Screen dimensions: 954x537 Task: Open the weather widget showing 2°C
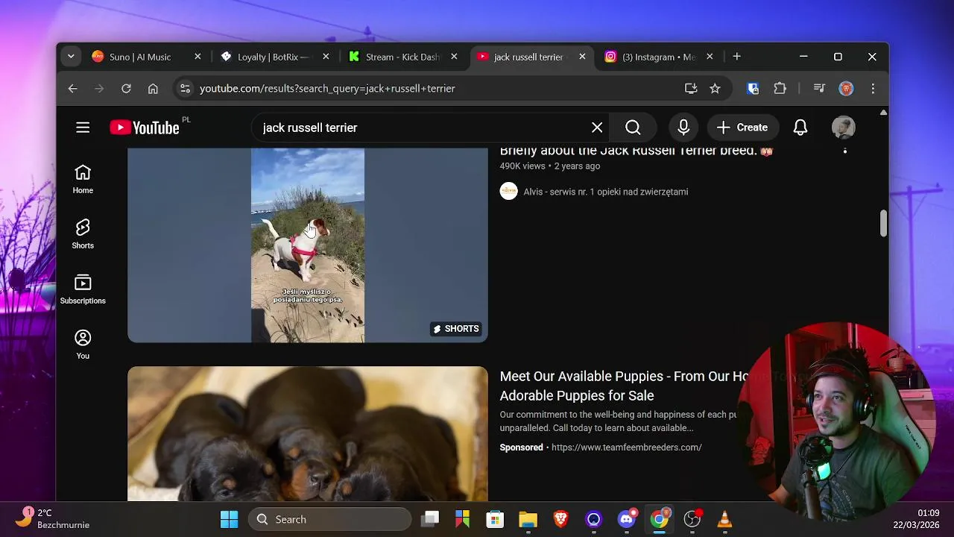tap(52, 518)
